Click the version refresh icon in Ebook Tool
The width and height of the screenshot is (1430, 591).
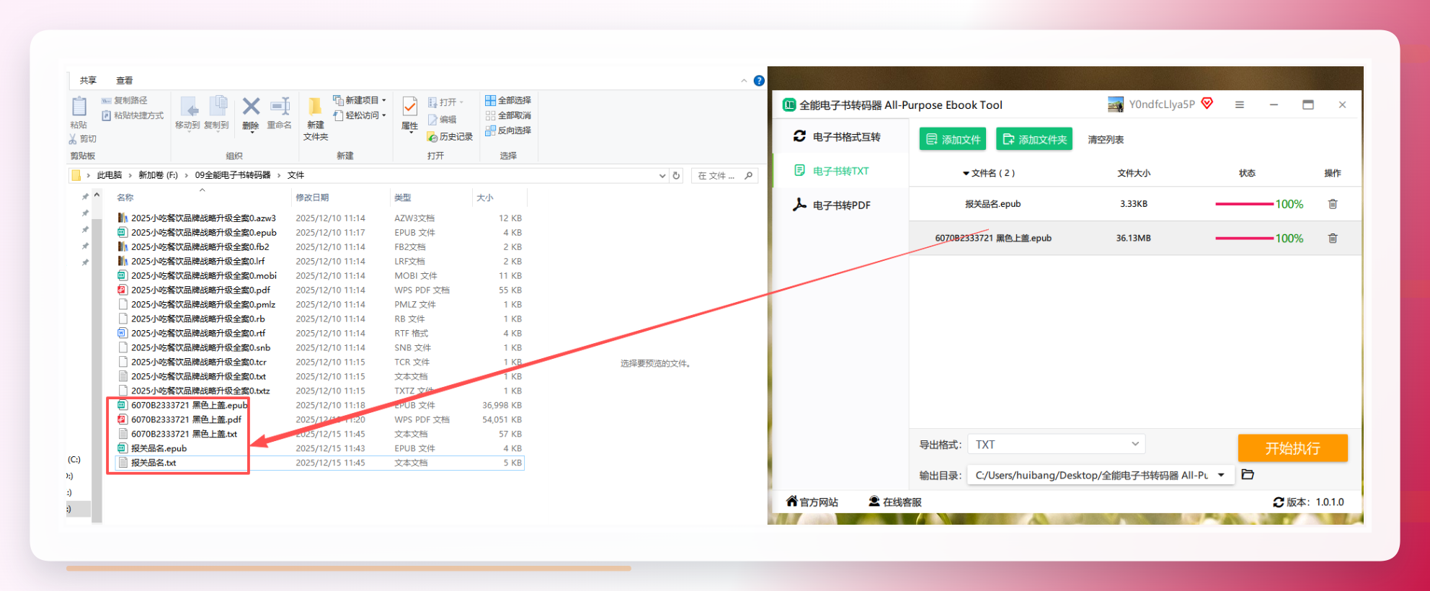tap(1278, 502)
